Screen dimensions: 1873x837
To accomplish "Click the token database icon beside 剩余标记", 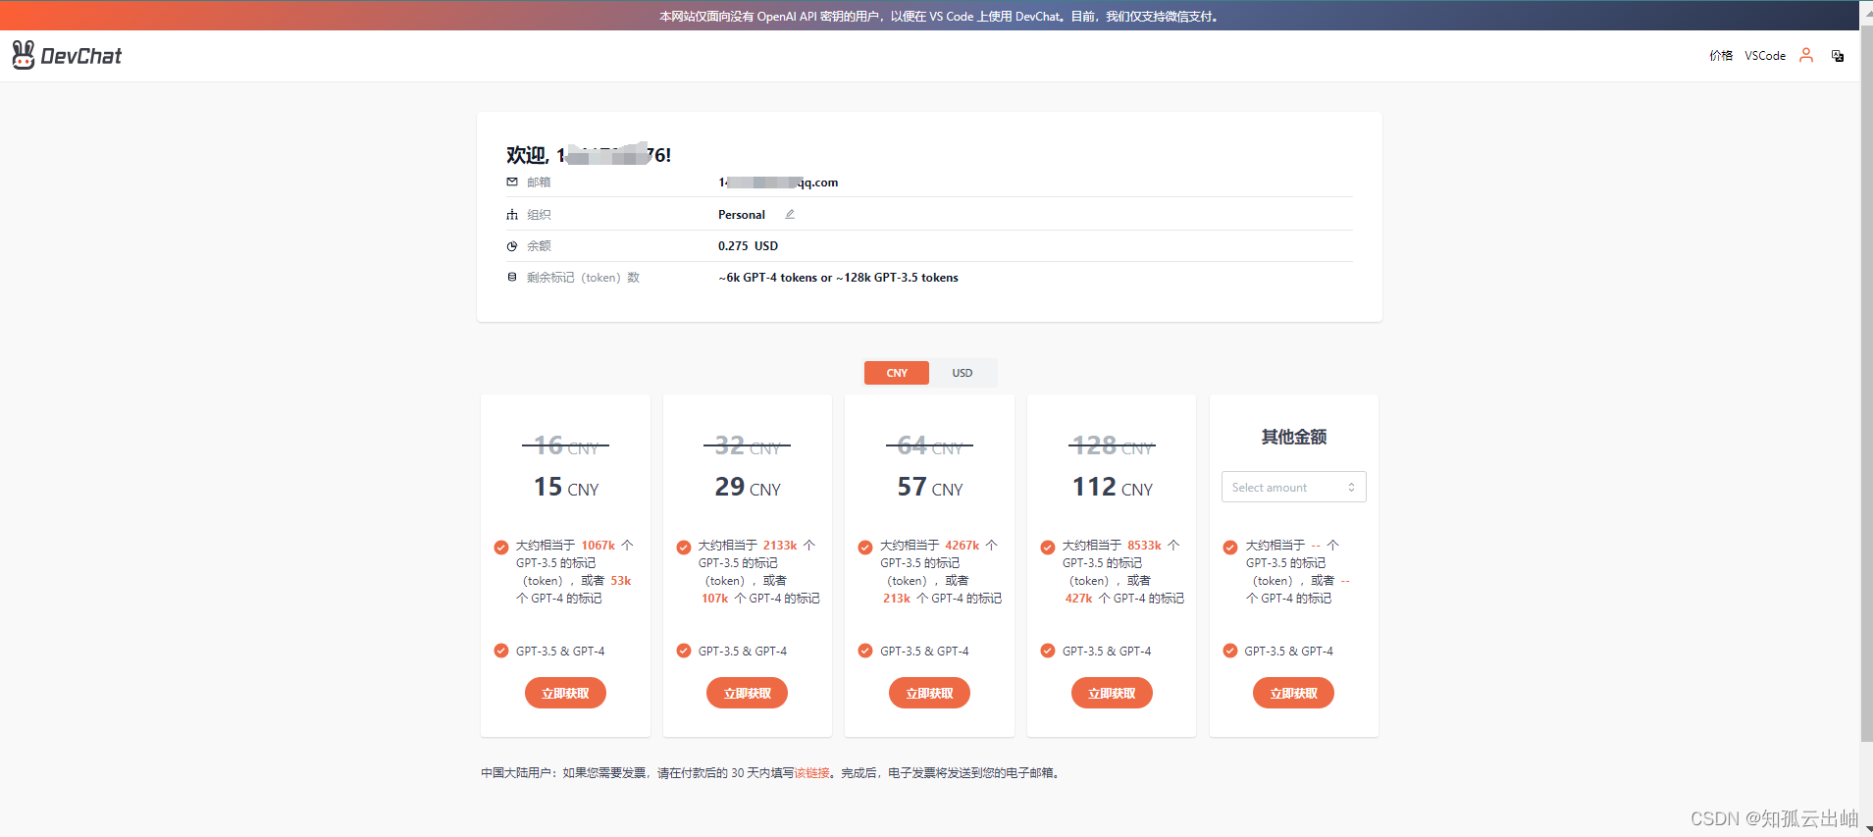I will [512, 277].
